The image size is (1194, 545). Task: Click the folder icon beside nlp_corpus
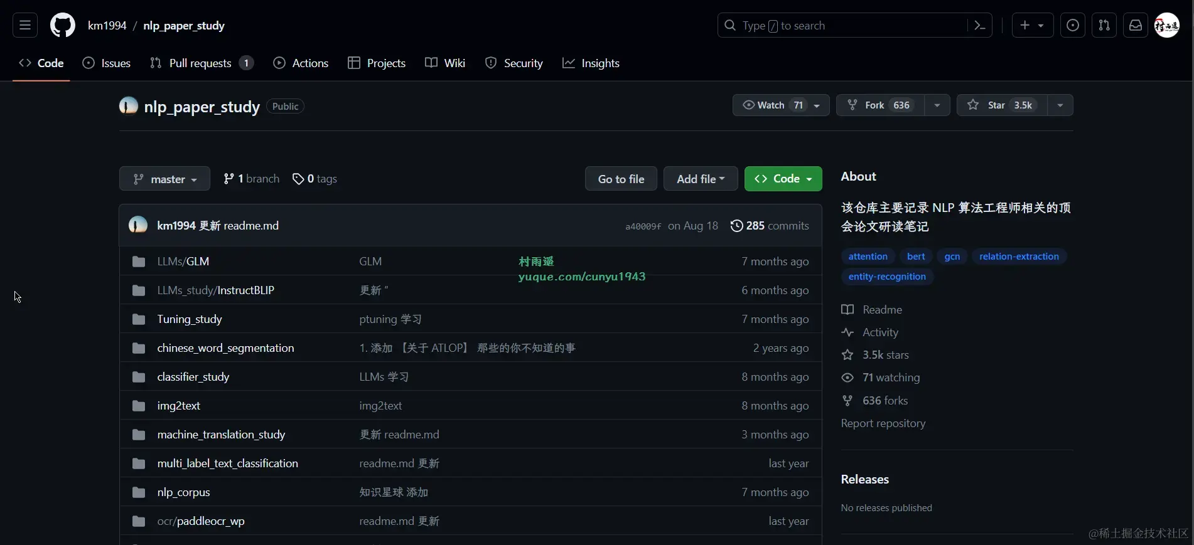pyautogui.click(x=139, y=492)
